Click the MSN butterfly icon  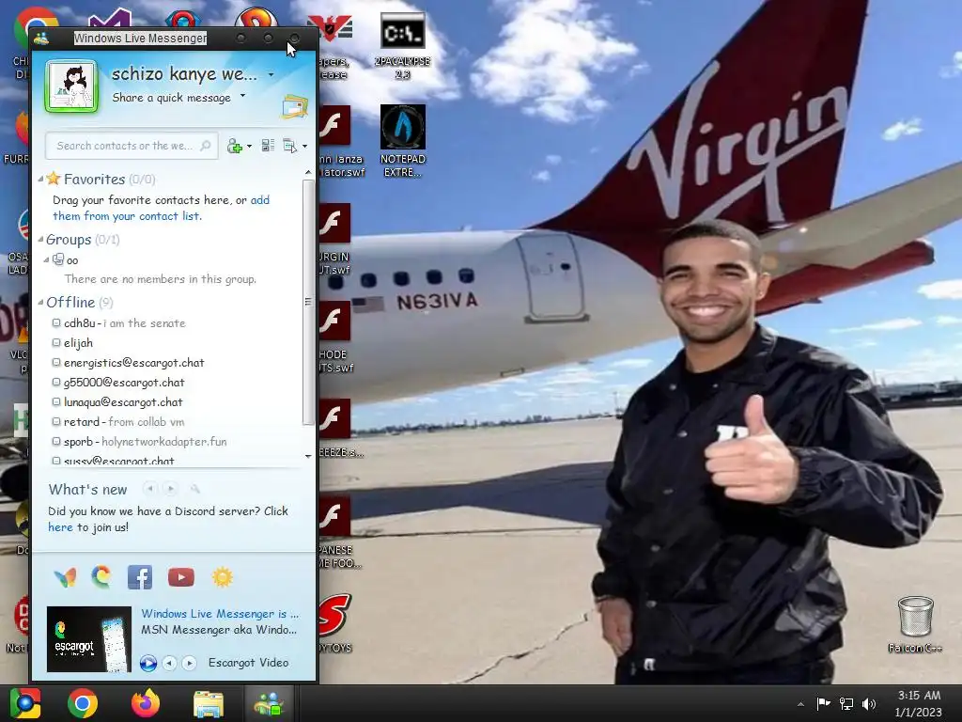pyautogui.click(x=65, y=577)
